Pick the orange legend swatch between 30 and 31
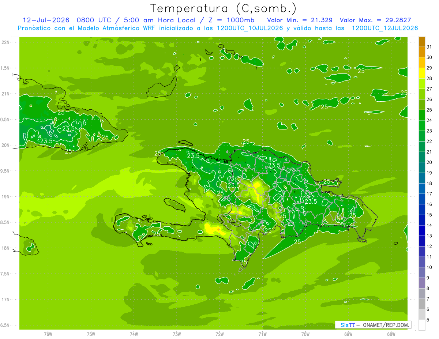The height and width of the screenshot is (339, 439). point(422,52)
